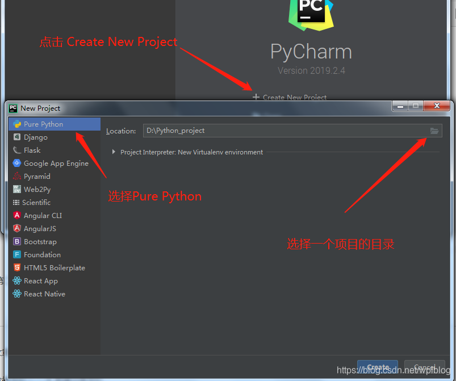Click the Django project type icon
The height and width of the screenshot is (381, 456).
pyautogui.click(x=17, y=137)
